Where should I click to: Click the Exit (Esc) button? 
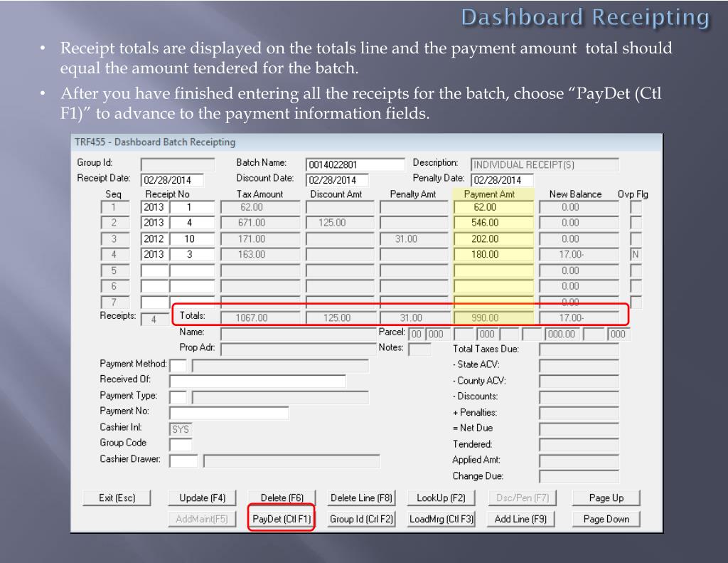pos(117,498)
